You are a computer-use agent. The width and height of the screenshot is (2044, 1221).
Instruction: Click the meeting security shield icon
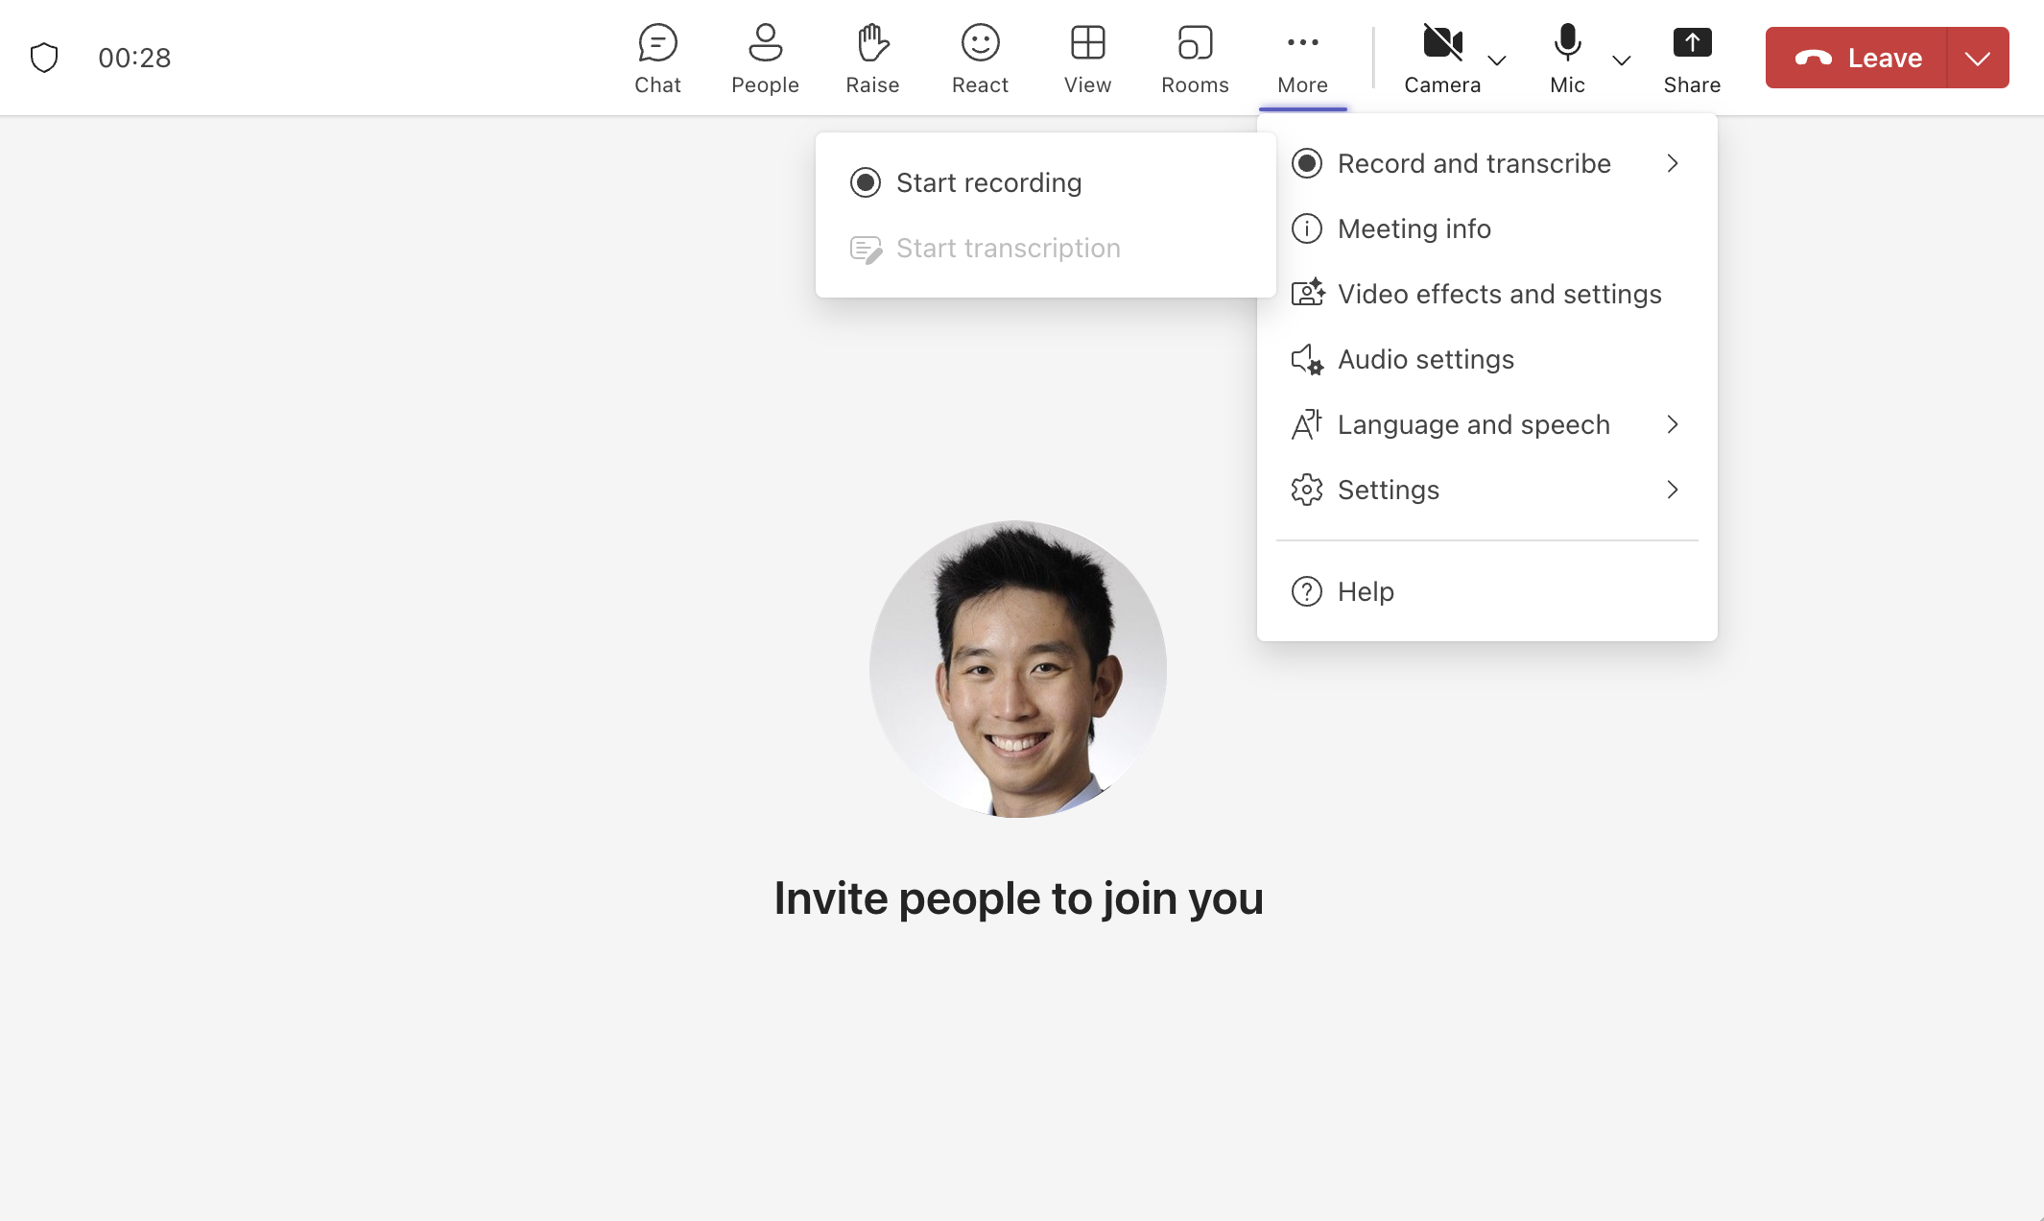(45, 57)
